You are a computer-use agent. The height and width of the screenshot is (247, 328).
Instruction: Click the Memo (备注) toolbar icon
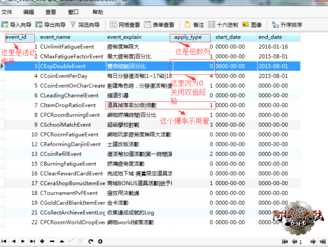(x=194, y=25)
